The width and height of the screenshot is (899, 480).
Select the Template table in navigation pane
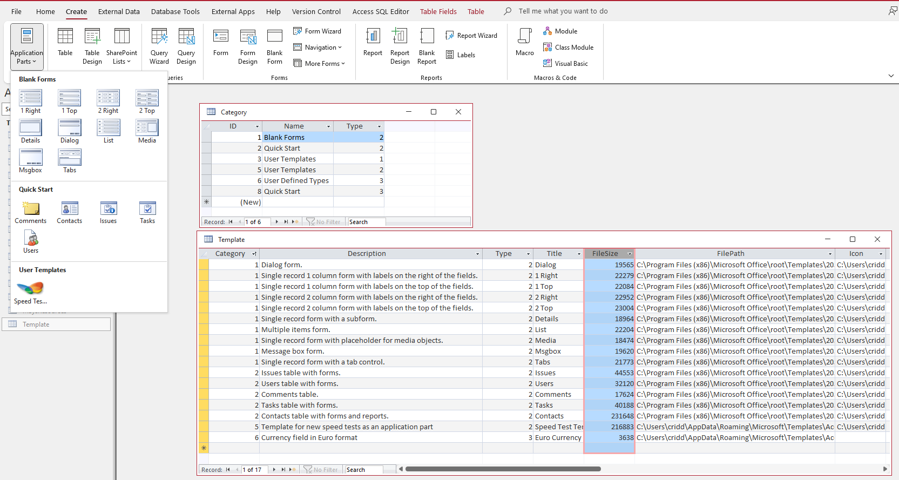click(56, 324)
